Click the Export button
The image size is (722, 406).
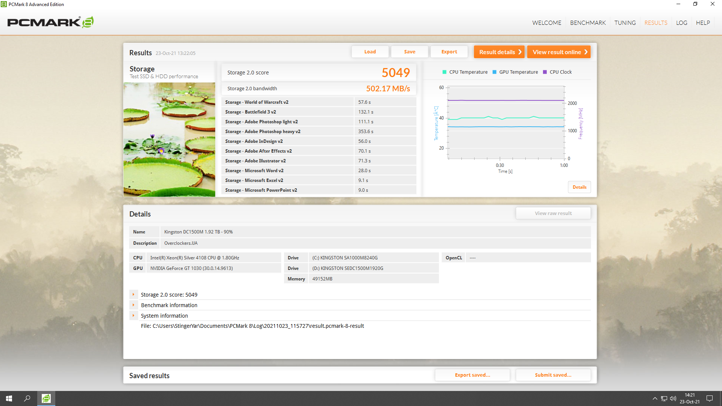pyautogui.click(x=449, y=52)
